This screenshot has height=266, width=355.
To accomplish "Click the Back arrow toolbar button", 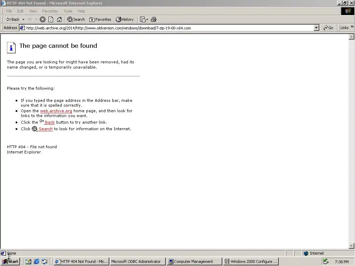I will click(13, 19).
